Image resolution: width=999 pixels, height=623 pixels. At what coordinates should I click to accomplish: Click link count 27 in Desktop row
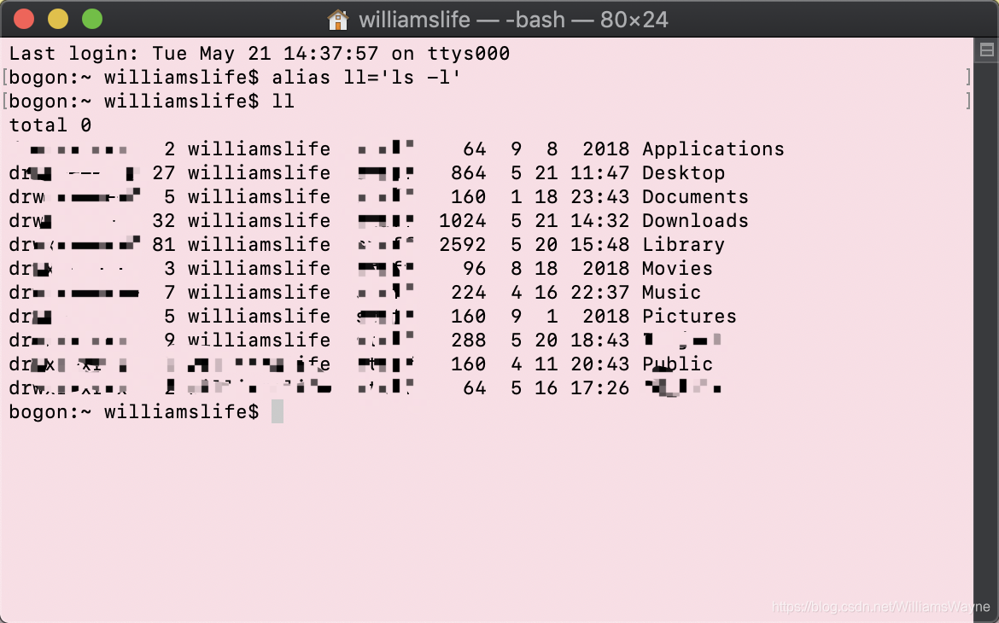(x=164, y=173)
